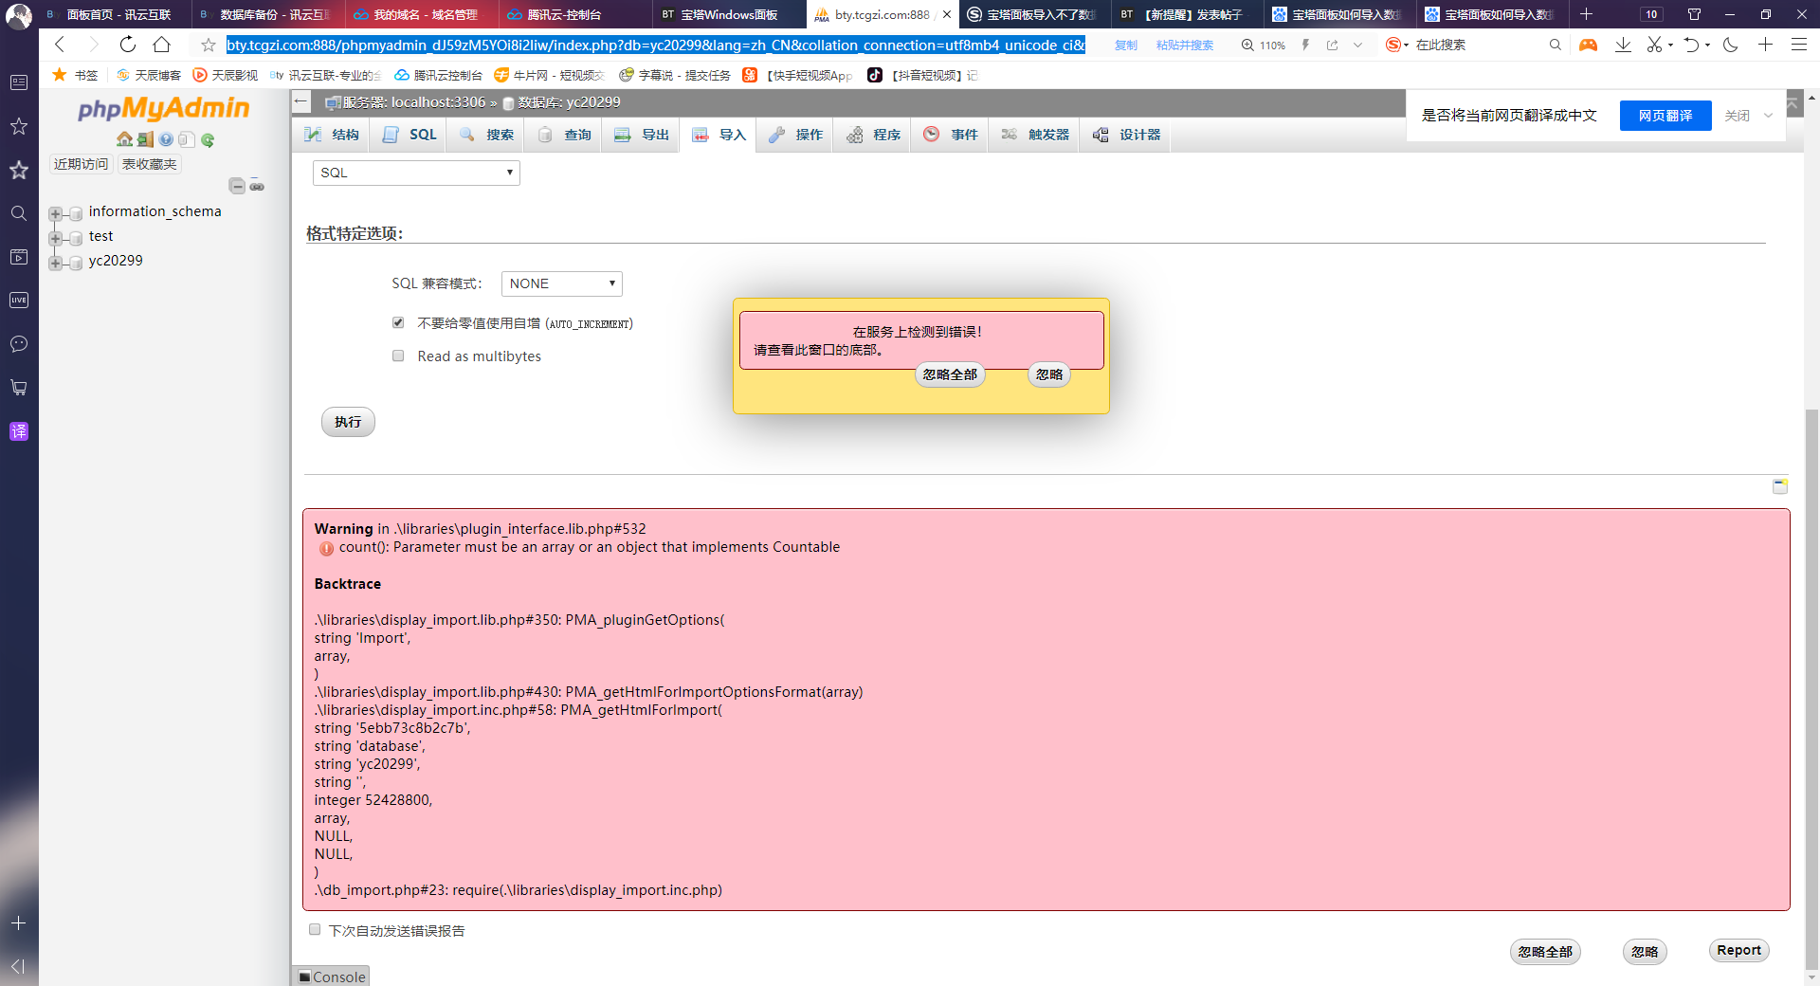The height and width of the screenshot is (986, 1820).
Task: Open the 操作 (Operations) tab
Action: [795, 135]
